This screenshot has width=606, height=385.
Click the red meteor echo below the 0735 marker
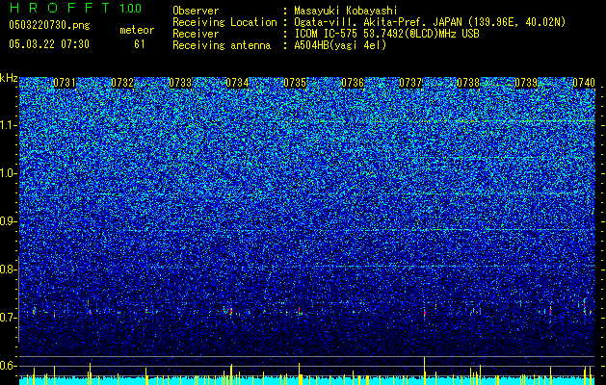coord(299,311)
